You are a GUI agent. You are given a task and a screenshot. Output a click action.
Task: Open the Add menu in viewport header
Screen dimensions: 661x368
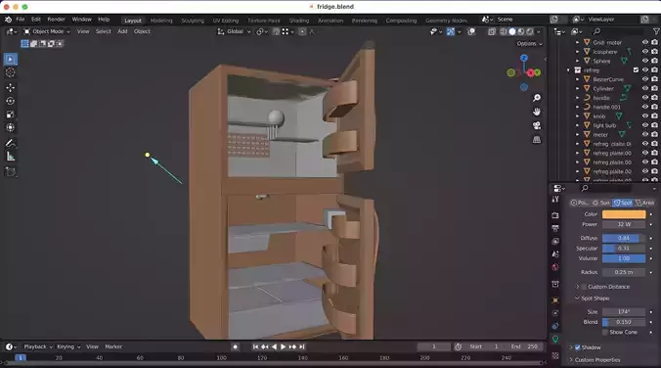click(122, 31)
